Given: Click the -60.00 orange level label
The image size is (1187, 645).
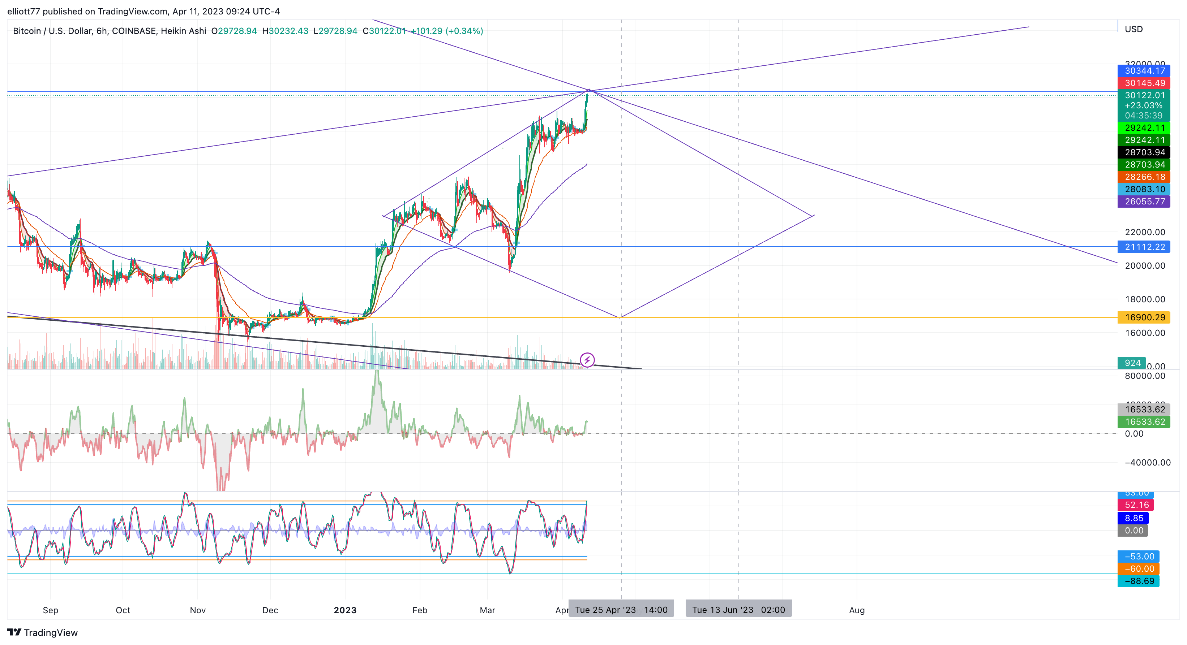Looking at the screenshot, I should pyautogui.click(x=1138, y=569).
